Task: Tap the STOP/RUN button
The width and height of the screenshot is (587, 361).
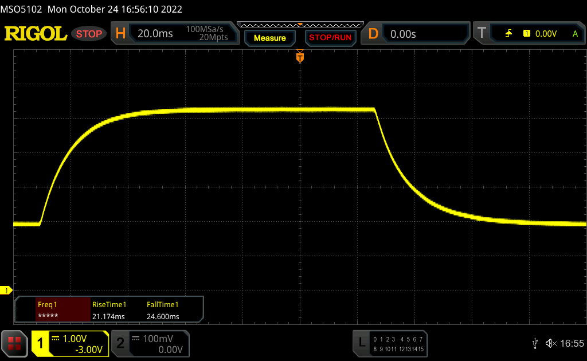Action: coord(330,38)
